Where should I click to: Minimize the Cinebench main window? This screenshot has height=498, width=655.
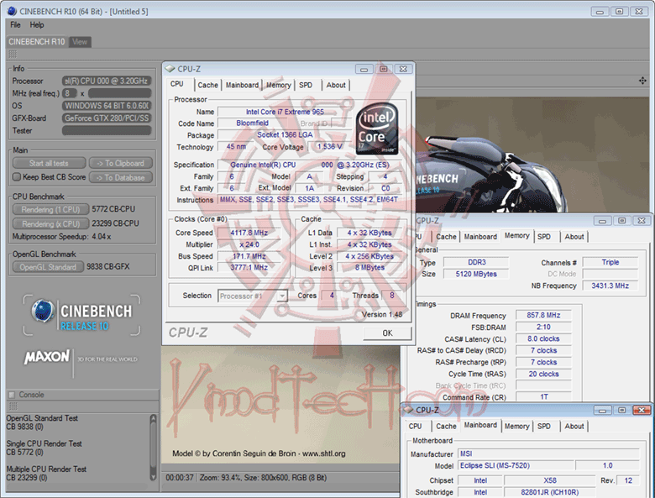point(600,12)
